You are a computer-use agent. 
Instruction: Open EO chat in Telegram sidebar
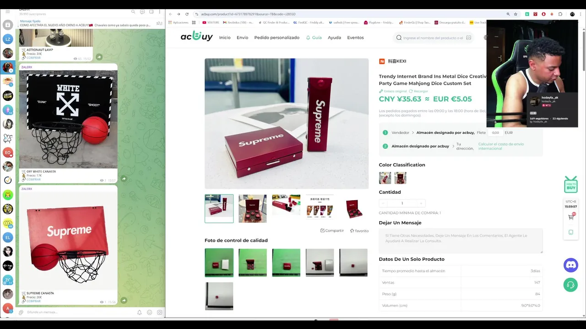[x=8, y=152]
